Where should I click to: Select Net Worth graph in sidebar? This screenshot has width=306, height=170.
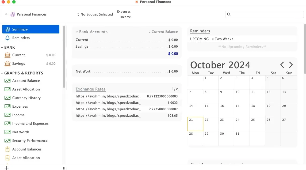(x=21, y=132)
